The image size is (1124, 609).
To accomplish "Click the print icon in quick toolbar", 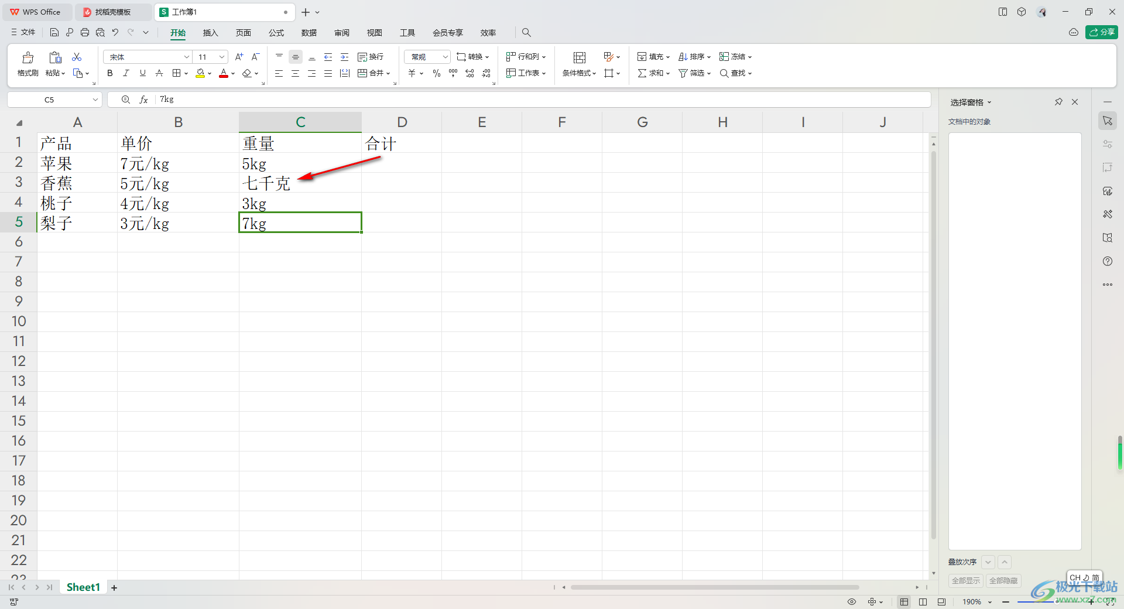I will [85, 32].
